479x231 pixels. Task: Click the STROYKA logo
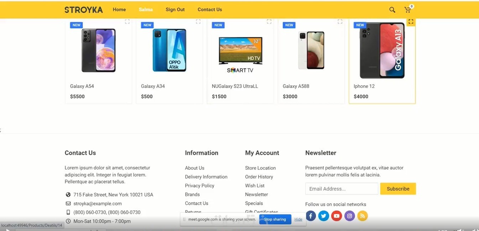point(84,10)
